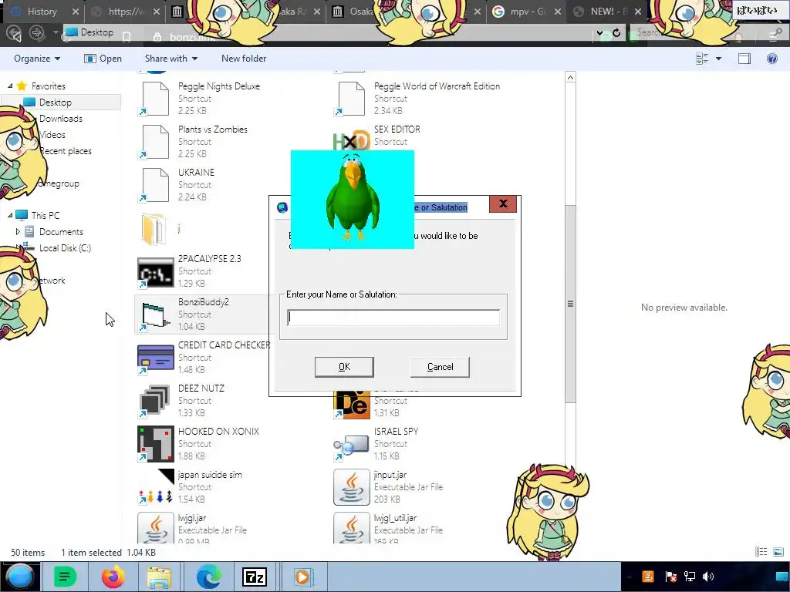Collapse the This PC tree section

(x=10, y=215)
